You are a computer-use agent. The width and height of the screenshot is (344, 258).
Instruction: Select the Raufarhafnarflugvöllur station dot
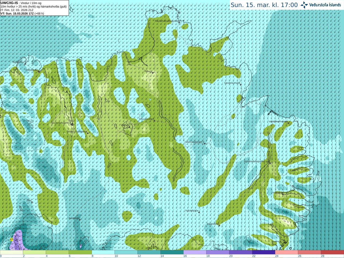[179, 23]
